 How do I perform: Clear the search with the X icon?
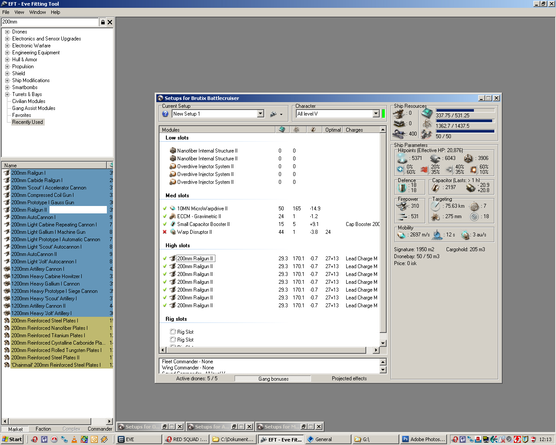(110, 22)
